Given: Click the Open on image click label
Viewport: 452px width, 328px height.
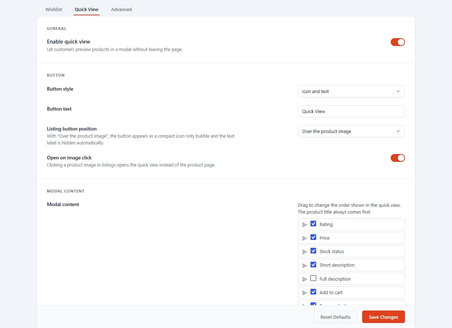Looking at the screenshot, I should (x=69, y=158).
